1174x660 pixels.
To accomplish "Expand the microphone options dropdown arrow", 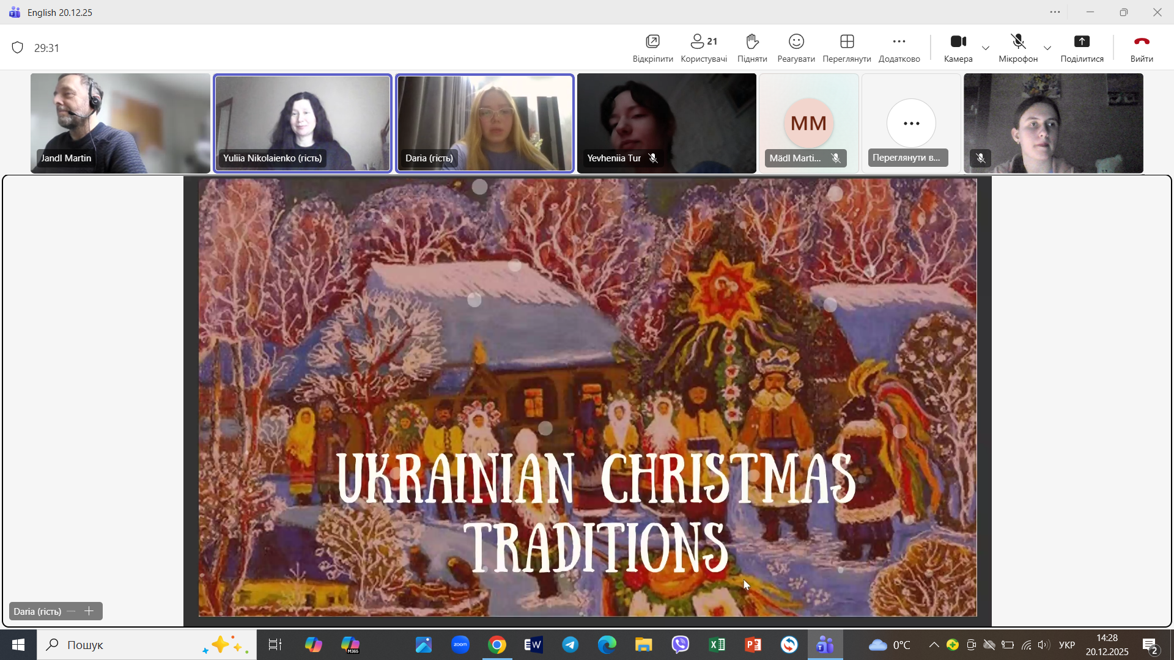I will coord(1047,48).
